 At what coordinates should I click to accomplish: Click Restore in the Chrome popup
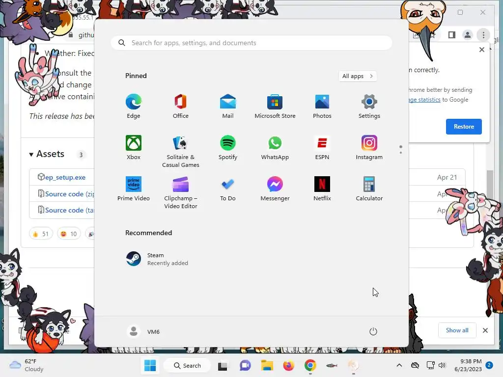point(464,126)
